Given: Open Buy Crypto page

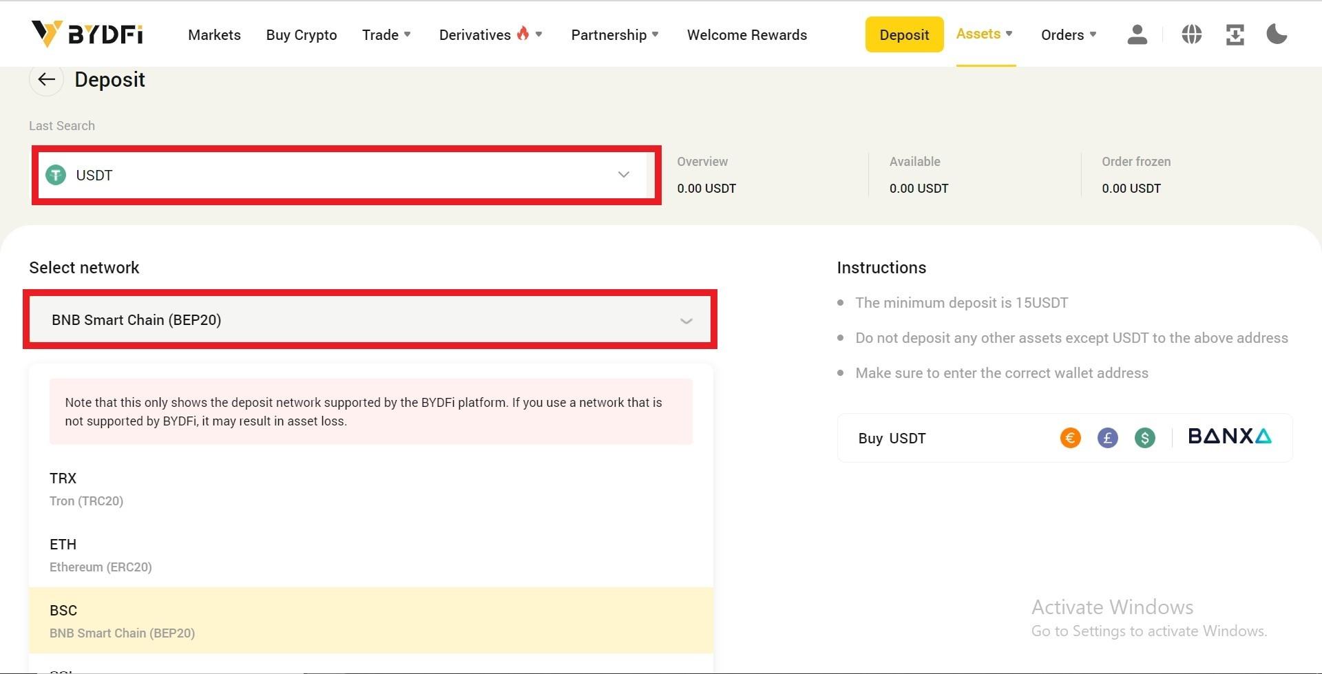Looking at the screenshot, I should (x=302, y=35).
